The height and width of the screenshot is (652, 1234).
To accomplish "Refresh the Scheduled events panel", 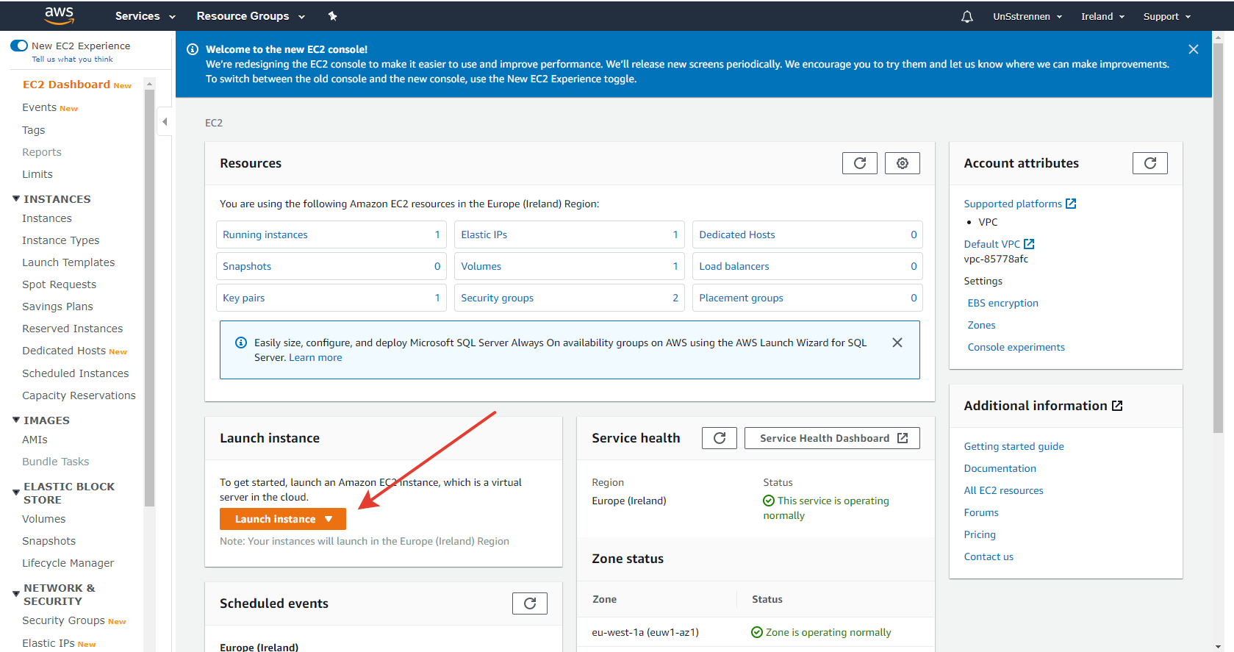I will [529, 603].
